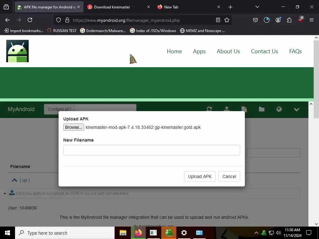
Task: Open the Home navigation link
Action: 174,51
